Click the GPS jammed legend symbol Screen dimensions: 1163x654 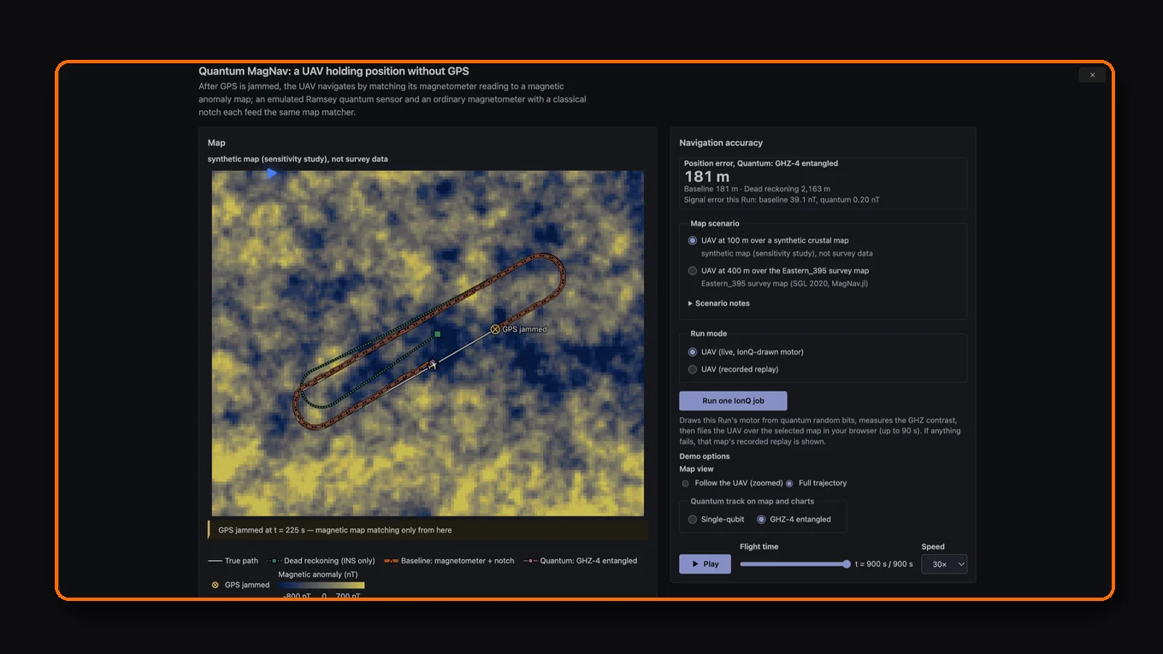click(x=215, y=585)
